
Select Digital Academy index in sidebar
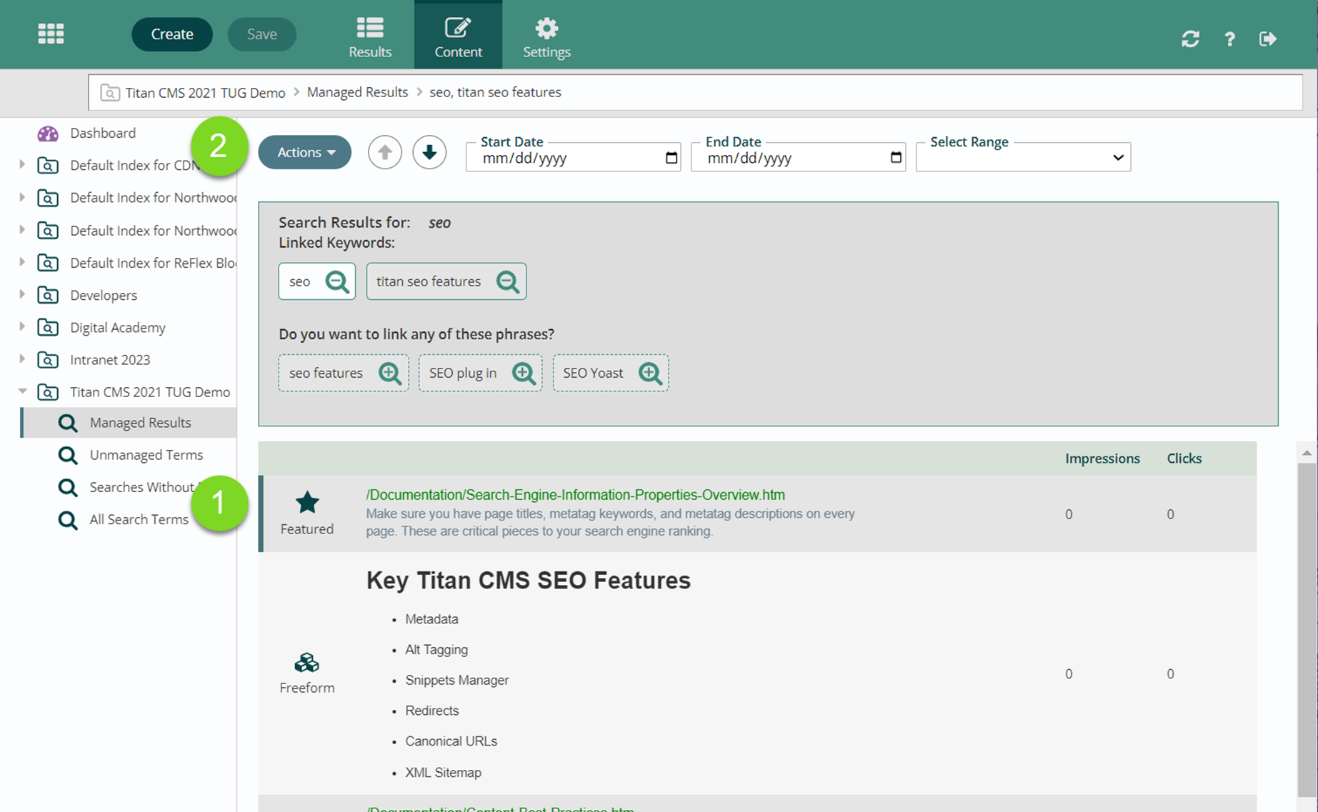coord(118,328)
